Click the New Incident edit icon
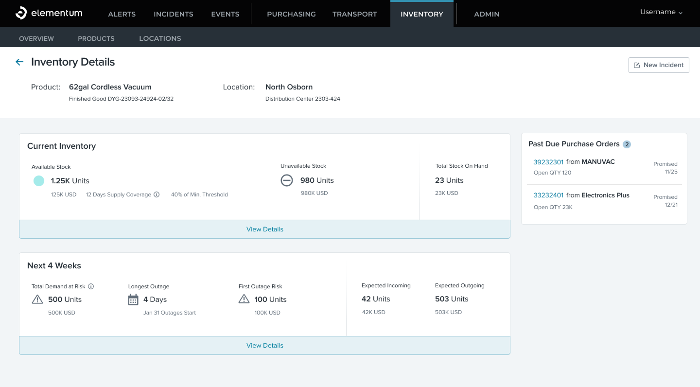 click(x=637, y=65)
